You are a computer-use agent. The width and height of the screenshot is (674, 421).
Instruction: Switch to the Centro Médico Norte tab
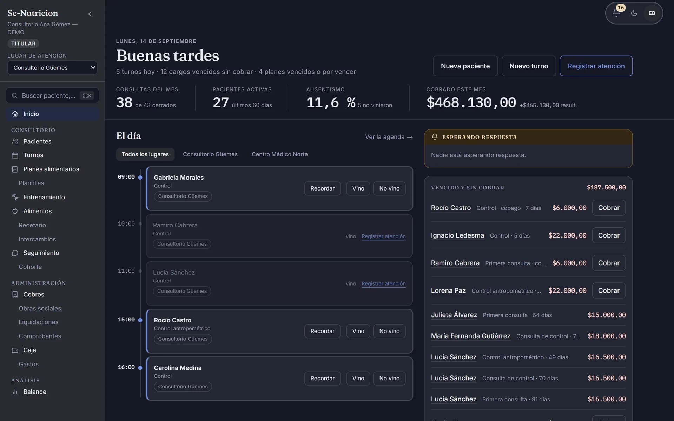280,154
